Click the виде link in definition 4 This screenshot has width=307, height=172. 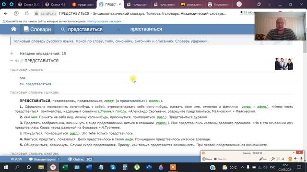pyautogui.click(x=129, y=139)
